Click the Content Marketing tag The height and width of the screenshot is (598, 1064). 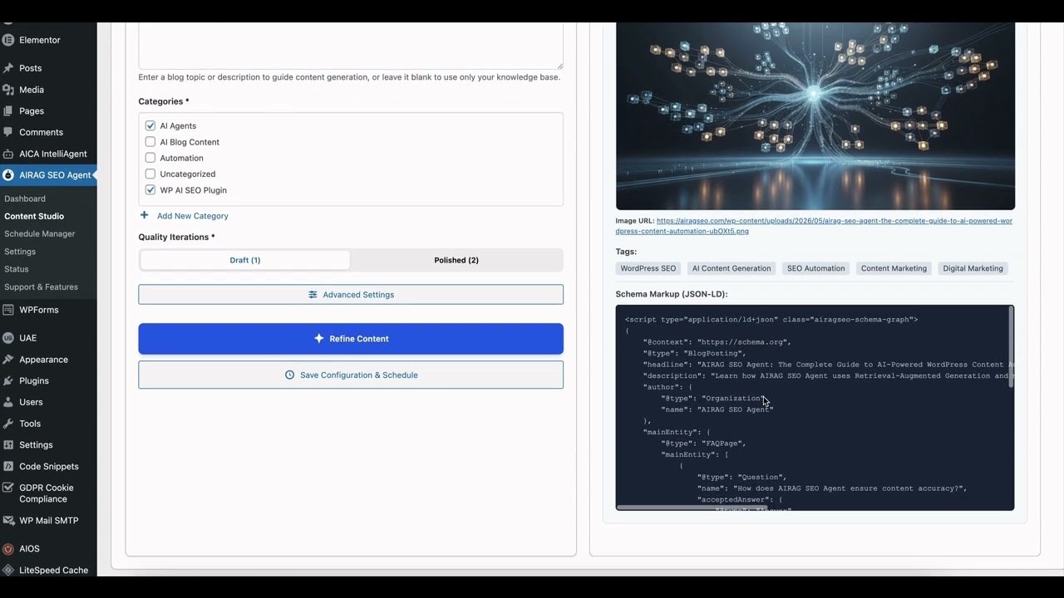[x=894, y=268]
